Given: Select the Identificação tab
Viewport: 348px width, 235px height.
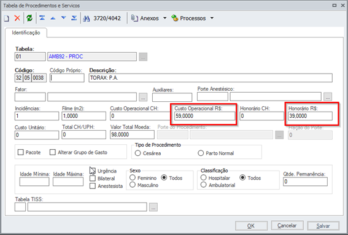Looking at the screenshot, I should 26,33.
